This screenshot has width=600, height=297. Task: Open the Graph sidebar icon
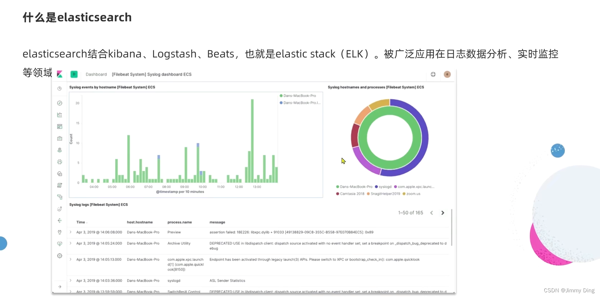pos(60,220)
